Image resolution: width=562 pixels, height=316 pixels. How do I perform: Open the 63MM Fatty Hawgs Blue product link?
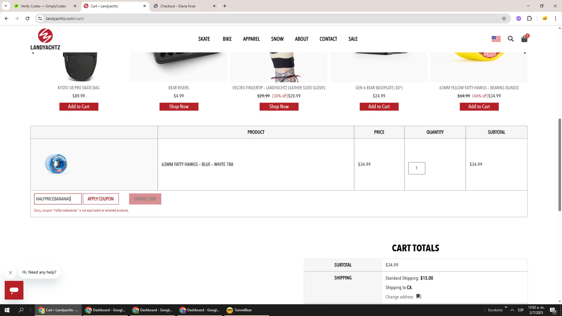pos(197,164)
